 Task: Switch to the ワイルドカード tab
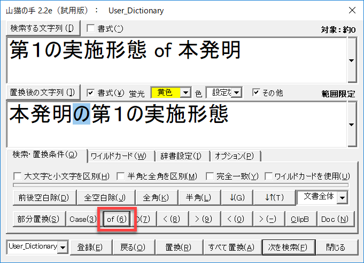click(x=118, y=156)
